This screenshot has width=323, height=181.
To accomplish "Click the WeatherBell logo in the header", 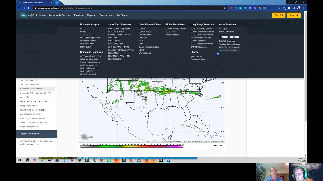I will click(29, 15).
